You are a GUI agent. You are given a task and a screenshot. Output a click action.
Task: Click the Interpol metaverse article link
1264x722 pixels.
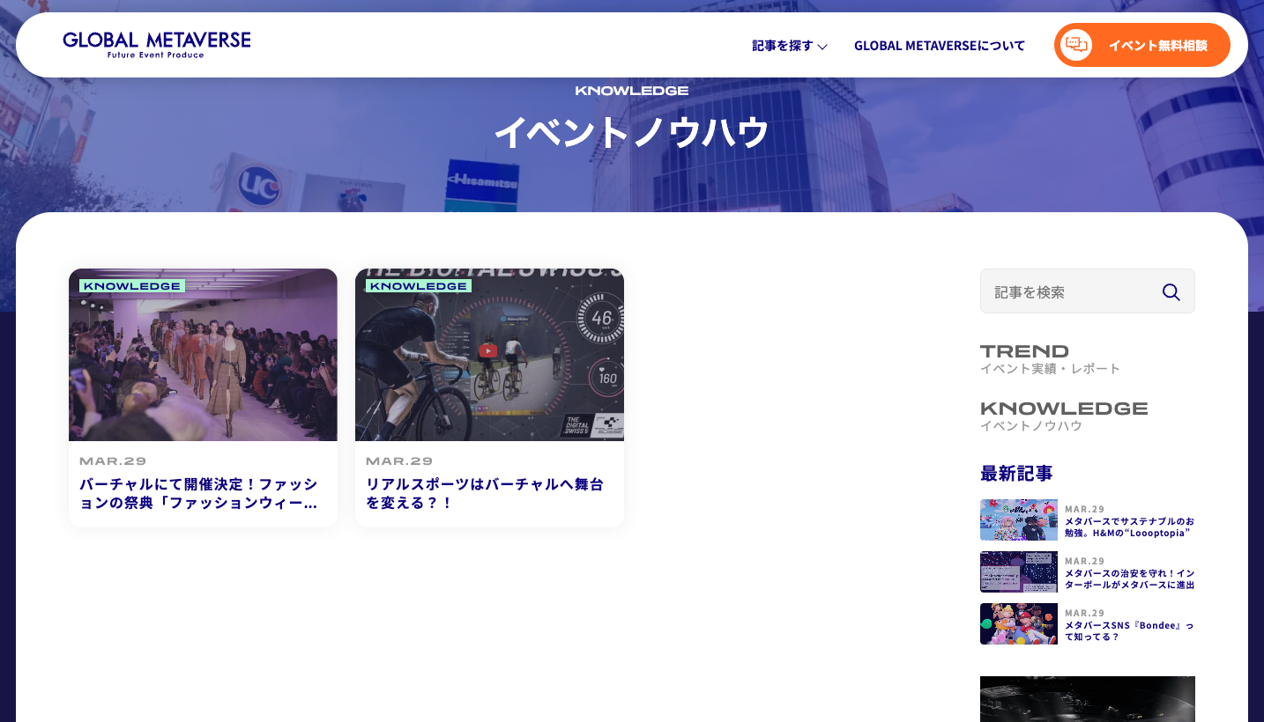(1129, 578)
